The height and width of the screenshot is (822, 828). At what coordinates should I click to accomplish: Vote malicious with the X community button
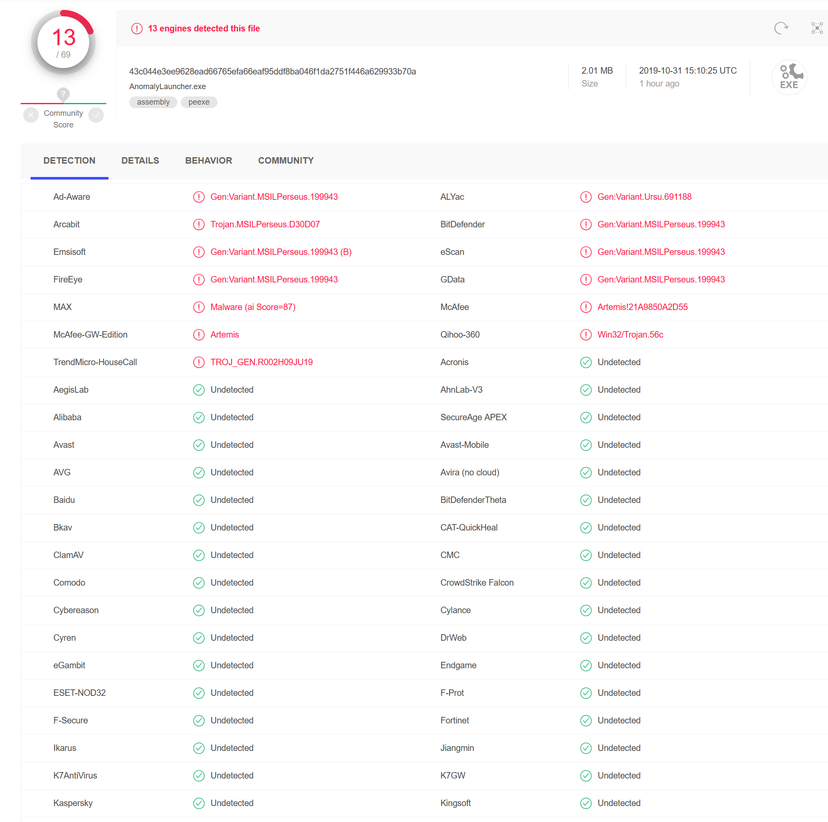31,115
